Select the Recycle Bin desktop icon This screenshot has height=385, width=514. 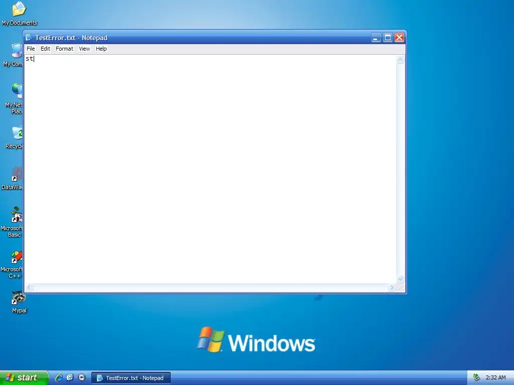15,137
